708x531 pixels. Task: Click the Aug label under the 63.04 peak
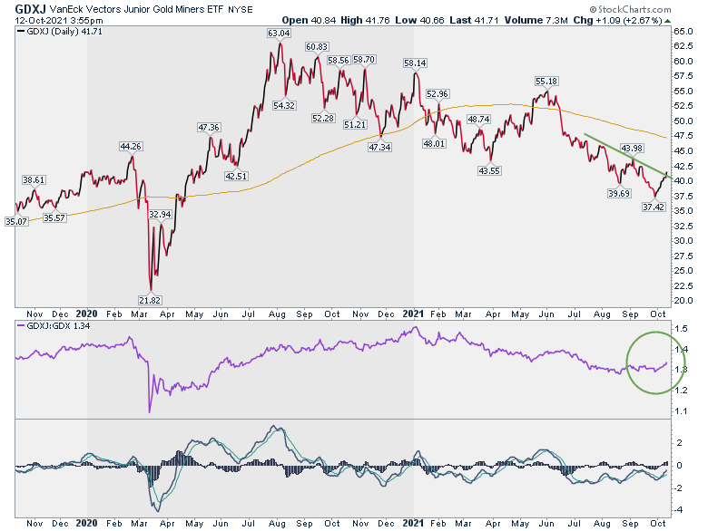coord(277,314)
